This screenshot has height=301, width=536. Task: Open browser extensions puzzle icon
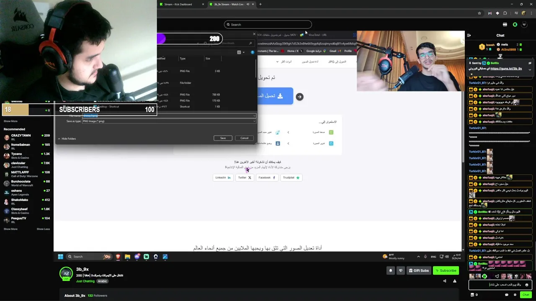[505, 13]
